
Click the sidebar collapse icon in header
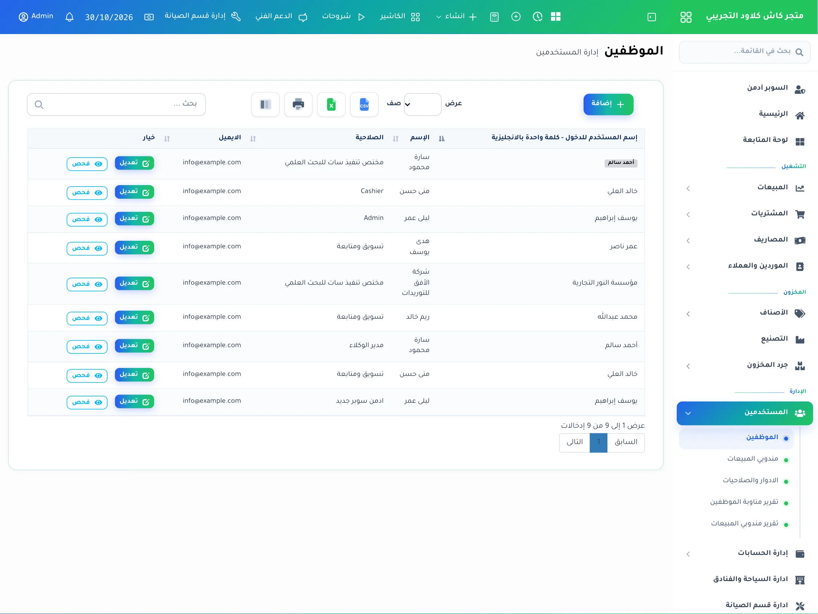coord(651,17)
